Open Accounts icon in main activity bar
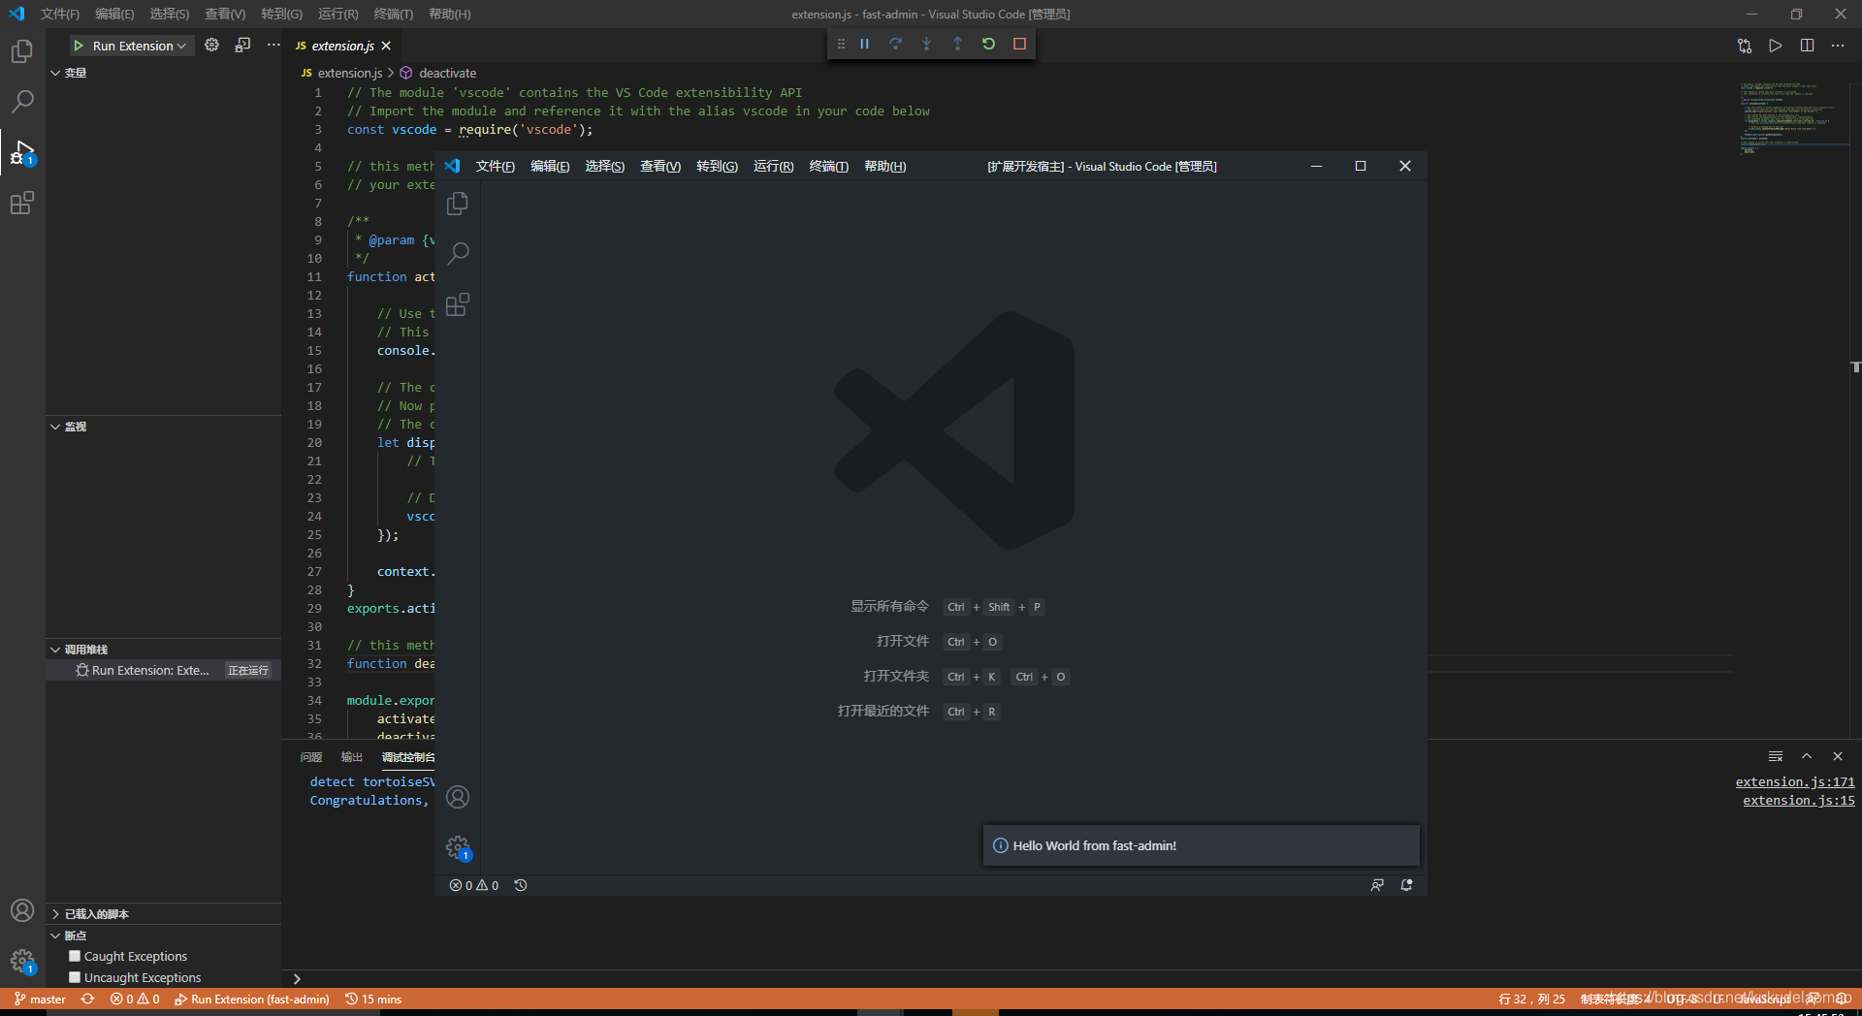This screenshot has height=1016, width=1862. tap(21, 910)
